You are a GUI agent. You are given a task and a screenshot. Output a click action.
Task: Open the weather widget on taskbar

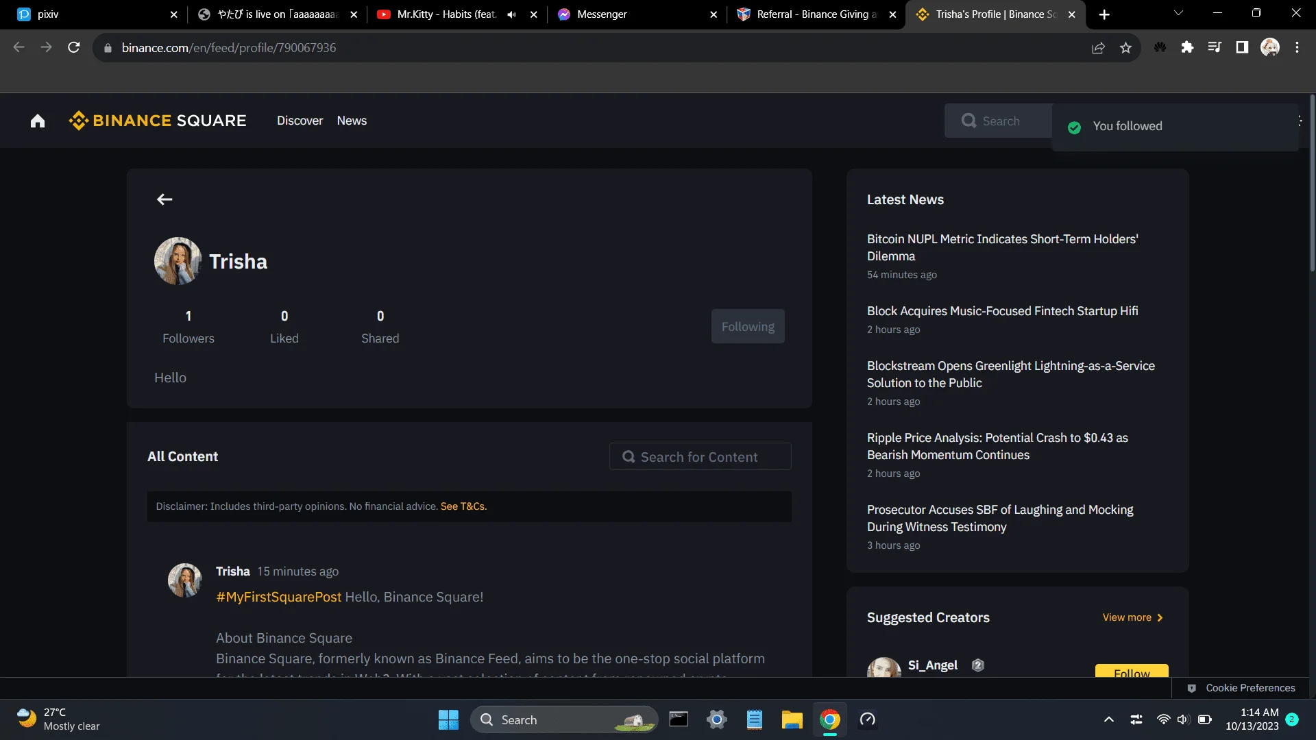coord(58,719)
